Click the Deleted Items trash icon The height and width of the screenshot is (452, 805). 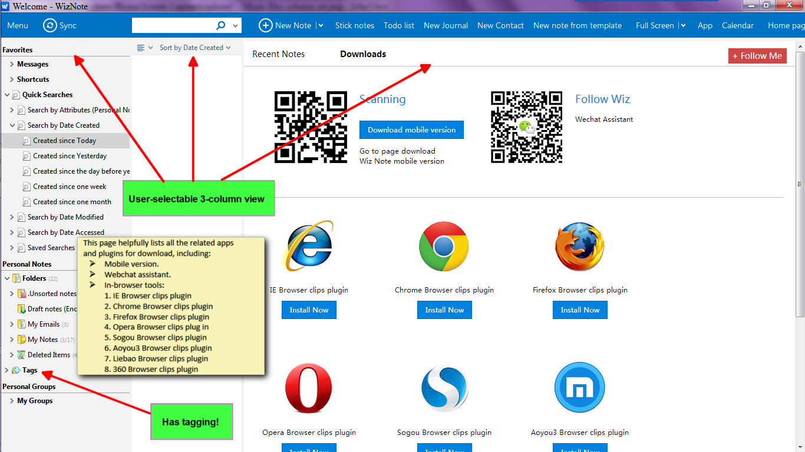click(x=22, y=355)
